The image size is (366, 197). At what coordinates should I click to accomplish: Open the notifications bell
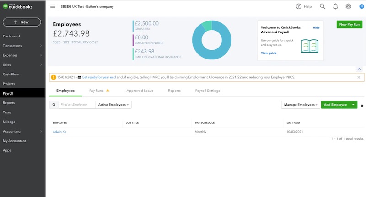335,6
